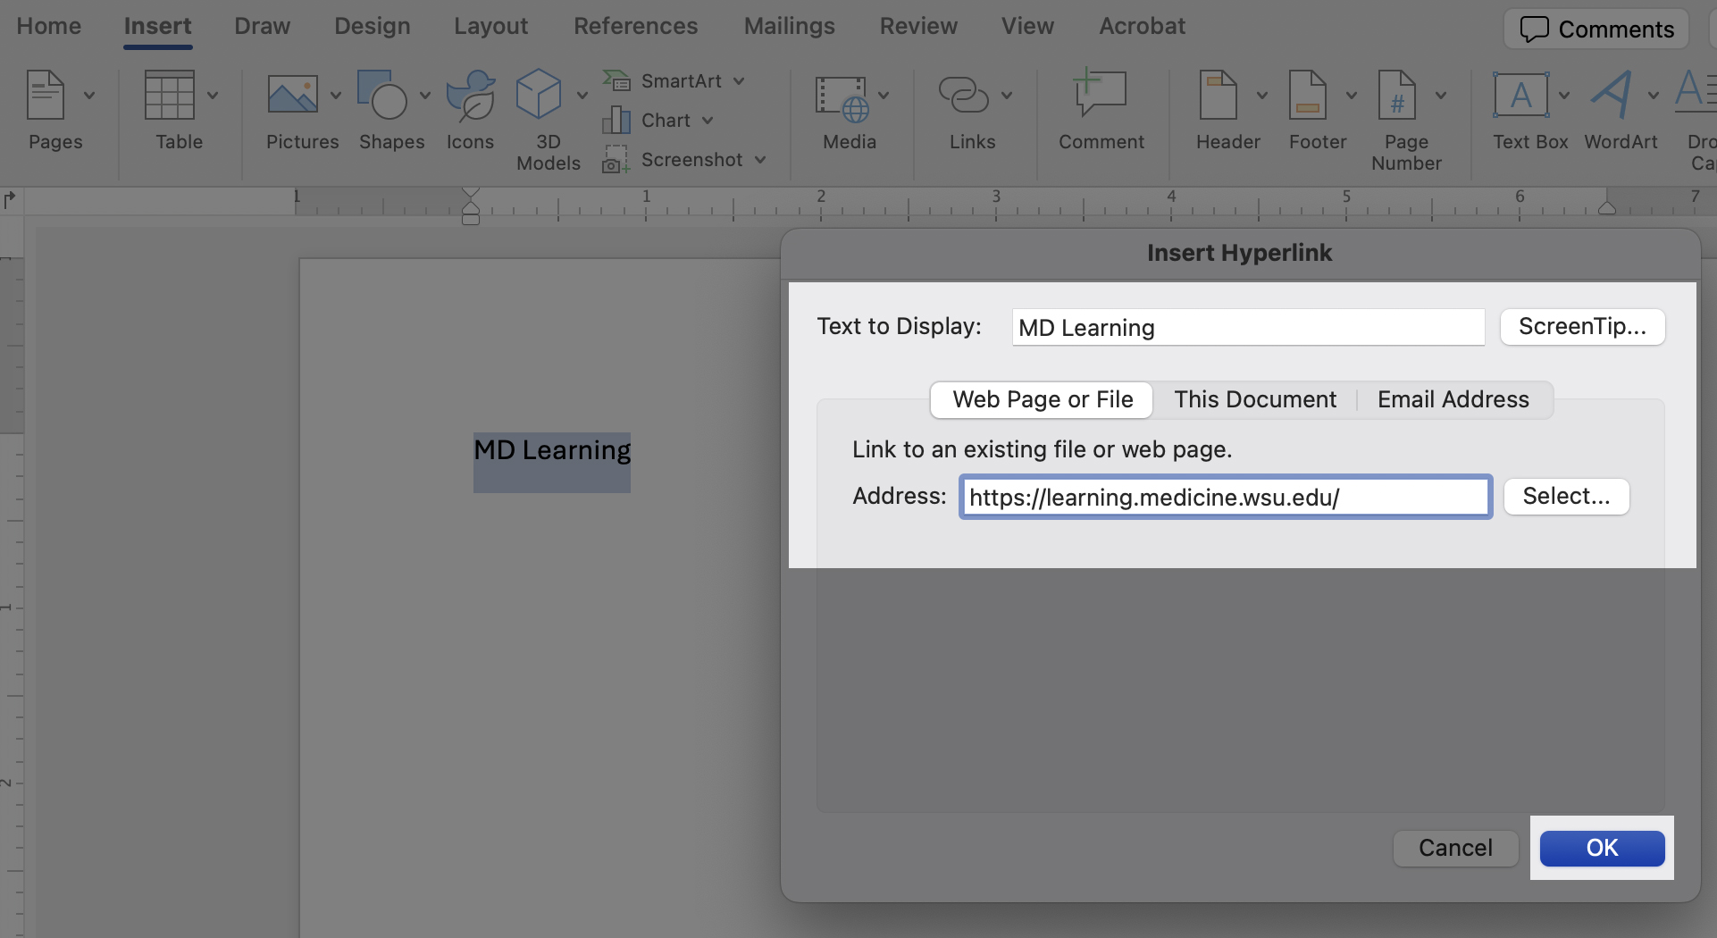Screen dimensions: 1717x938
Task: Select the This Document tab
Action: [1254, 399]
